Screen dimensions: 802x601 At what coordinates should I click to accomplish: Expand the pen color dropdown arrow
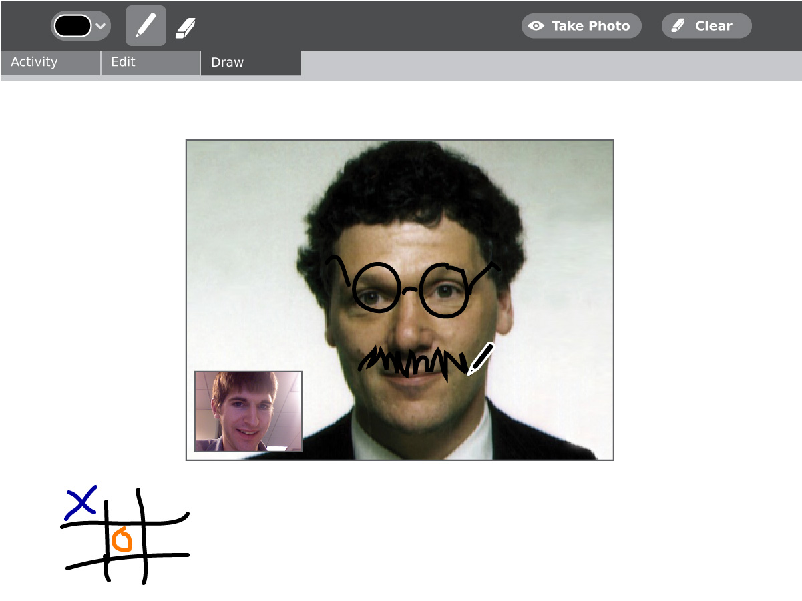(101, 26)
